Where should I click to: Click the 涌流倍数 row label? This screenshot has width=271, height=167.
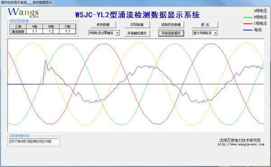pos(18,32)
